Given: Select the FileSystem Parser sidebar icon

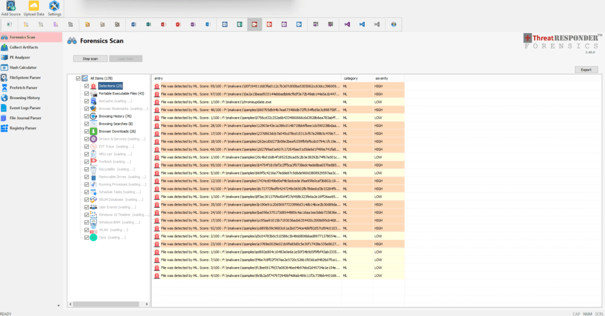Looking at the screenshot, I should 4,77.
